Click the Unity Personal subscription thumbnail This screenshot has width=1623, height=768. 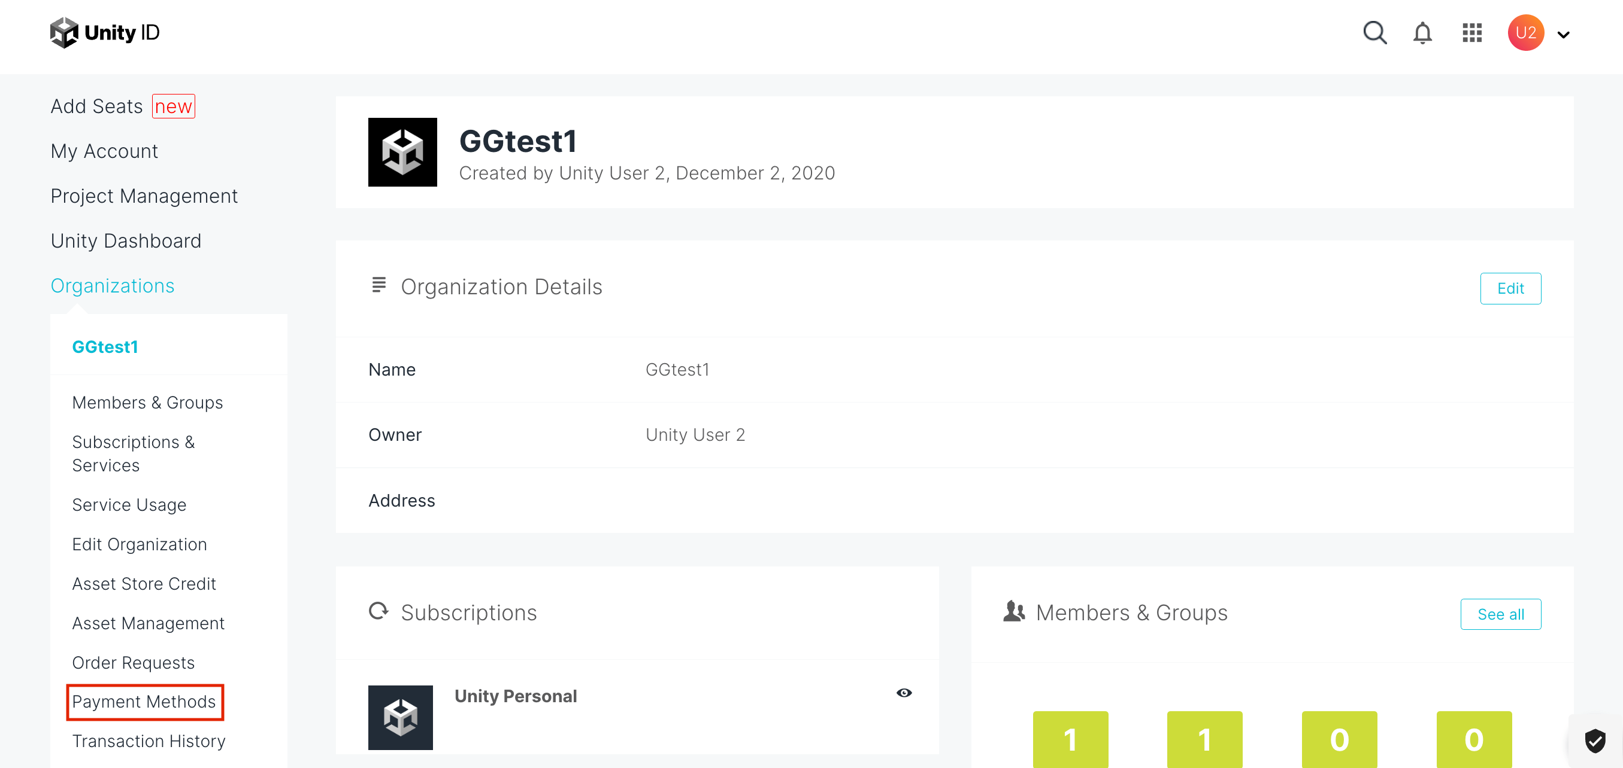point(400,717)
